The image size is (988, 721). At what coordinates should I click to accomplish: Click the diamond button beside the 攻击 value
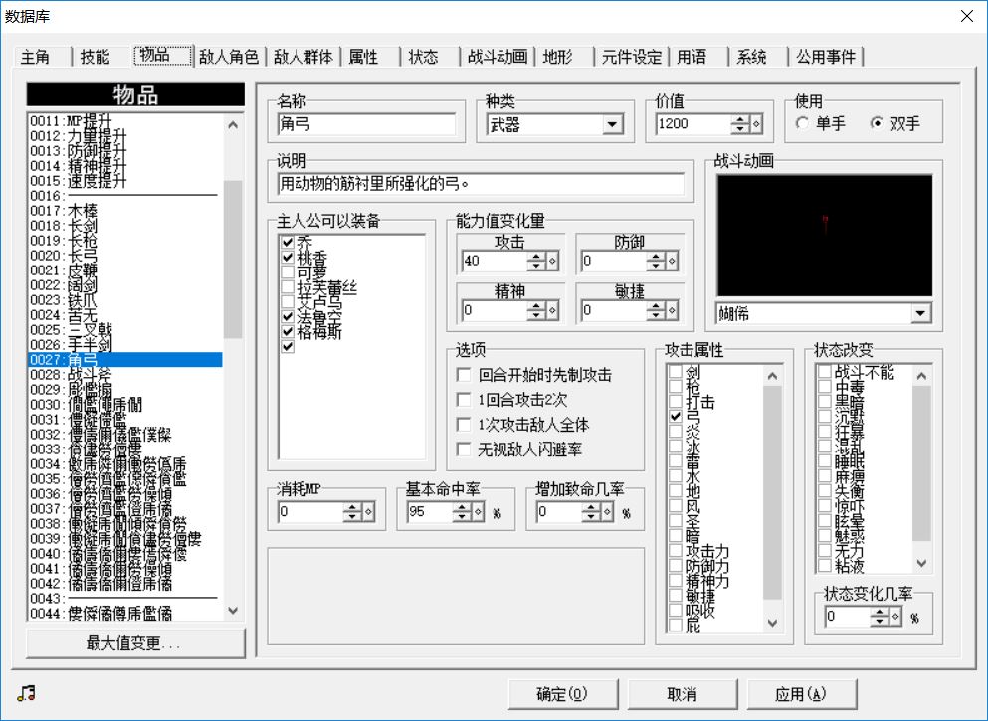(553, 262)
